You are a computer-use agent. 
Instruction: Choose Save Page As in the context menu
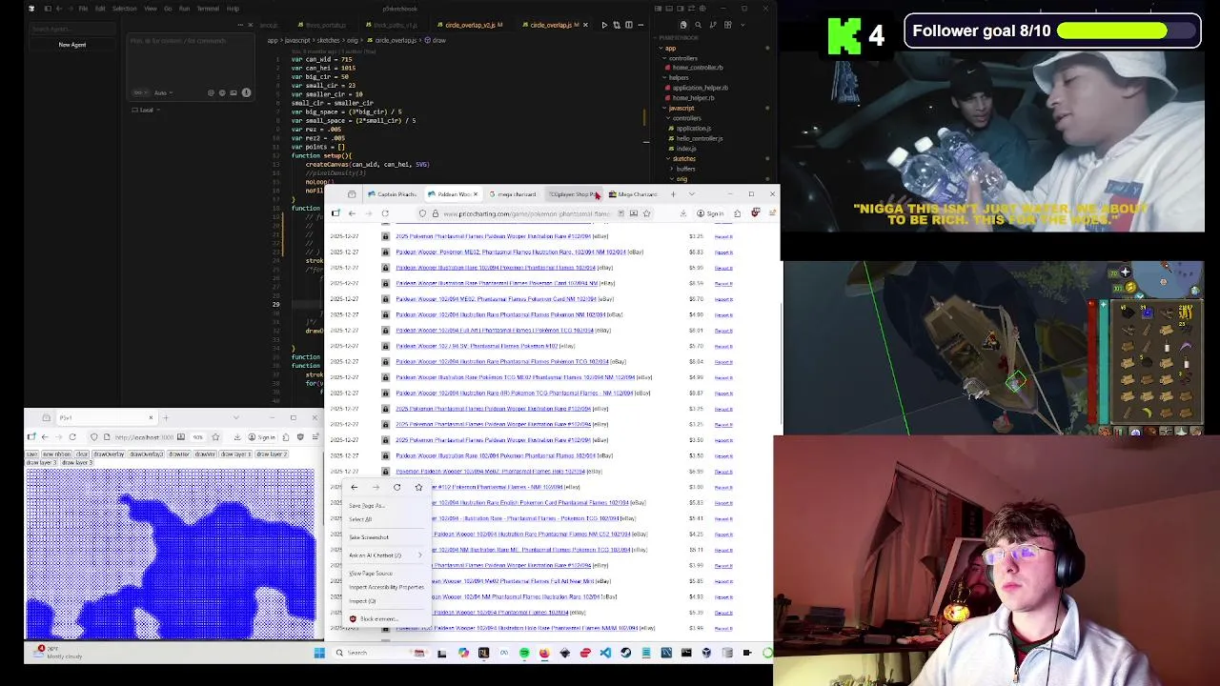tap(367, 506)
